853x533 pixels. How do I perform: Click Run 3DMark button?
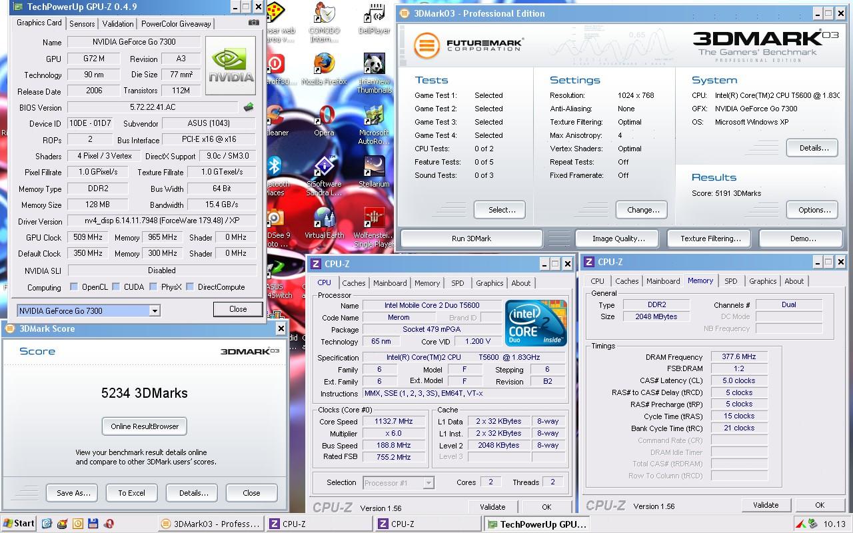[x=471, y=239]
